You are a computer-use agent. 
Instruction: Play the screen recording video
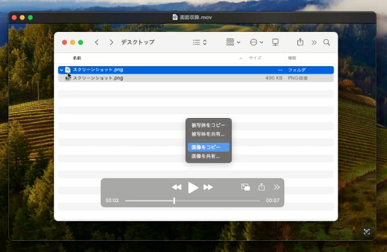(x=193, y=187)
